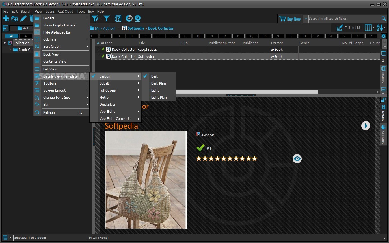Click the blue arrow folder panel icon
Image resolution: width=389 pixels, height=243 pixels.
5,28
